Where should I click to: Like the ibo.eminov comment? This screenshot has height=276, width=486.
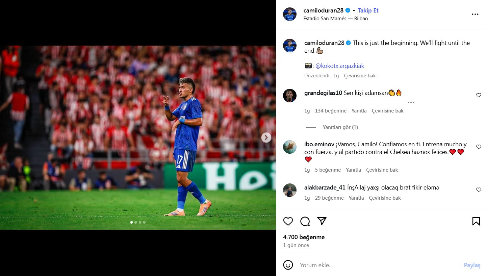pos(479,147)
